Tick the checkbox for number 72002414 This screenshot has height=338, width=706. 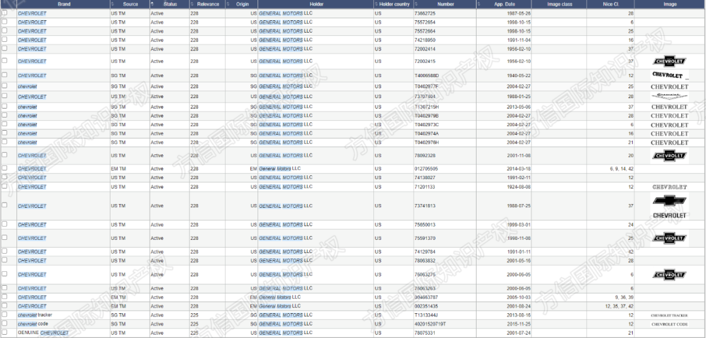5,48
